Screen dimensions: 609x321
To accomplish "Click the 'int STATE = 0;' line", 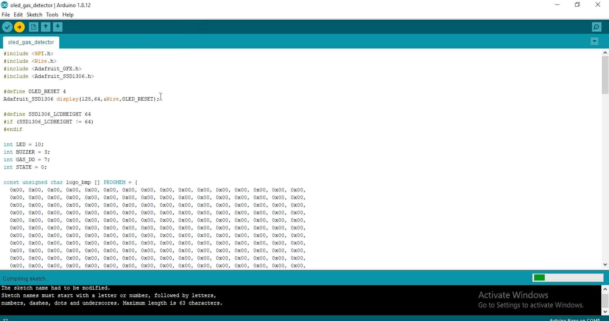I will pyautogui.click(x=25, y=167).
